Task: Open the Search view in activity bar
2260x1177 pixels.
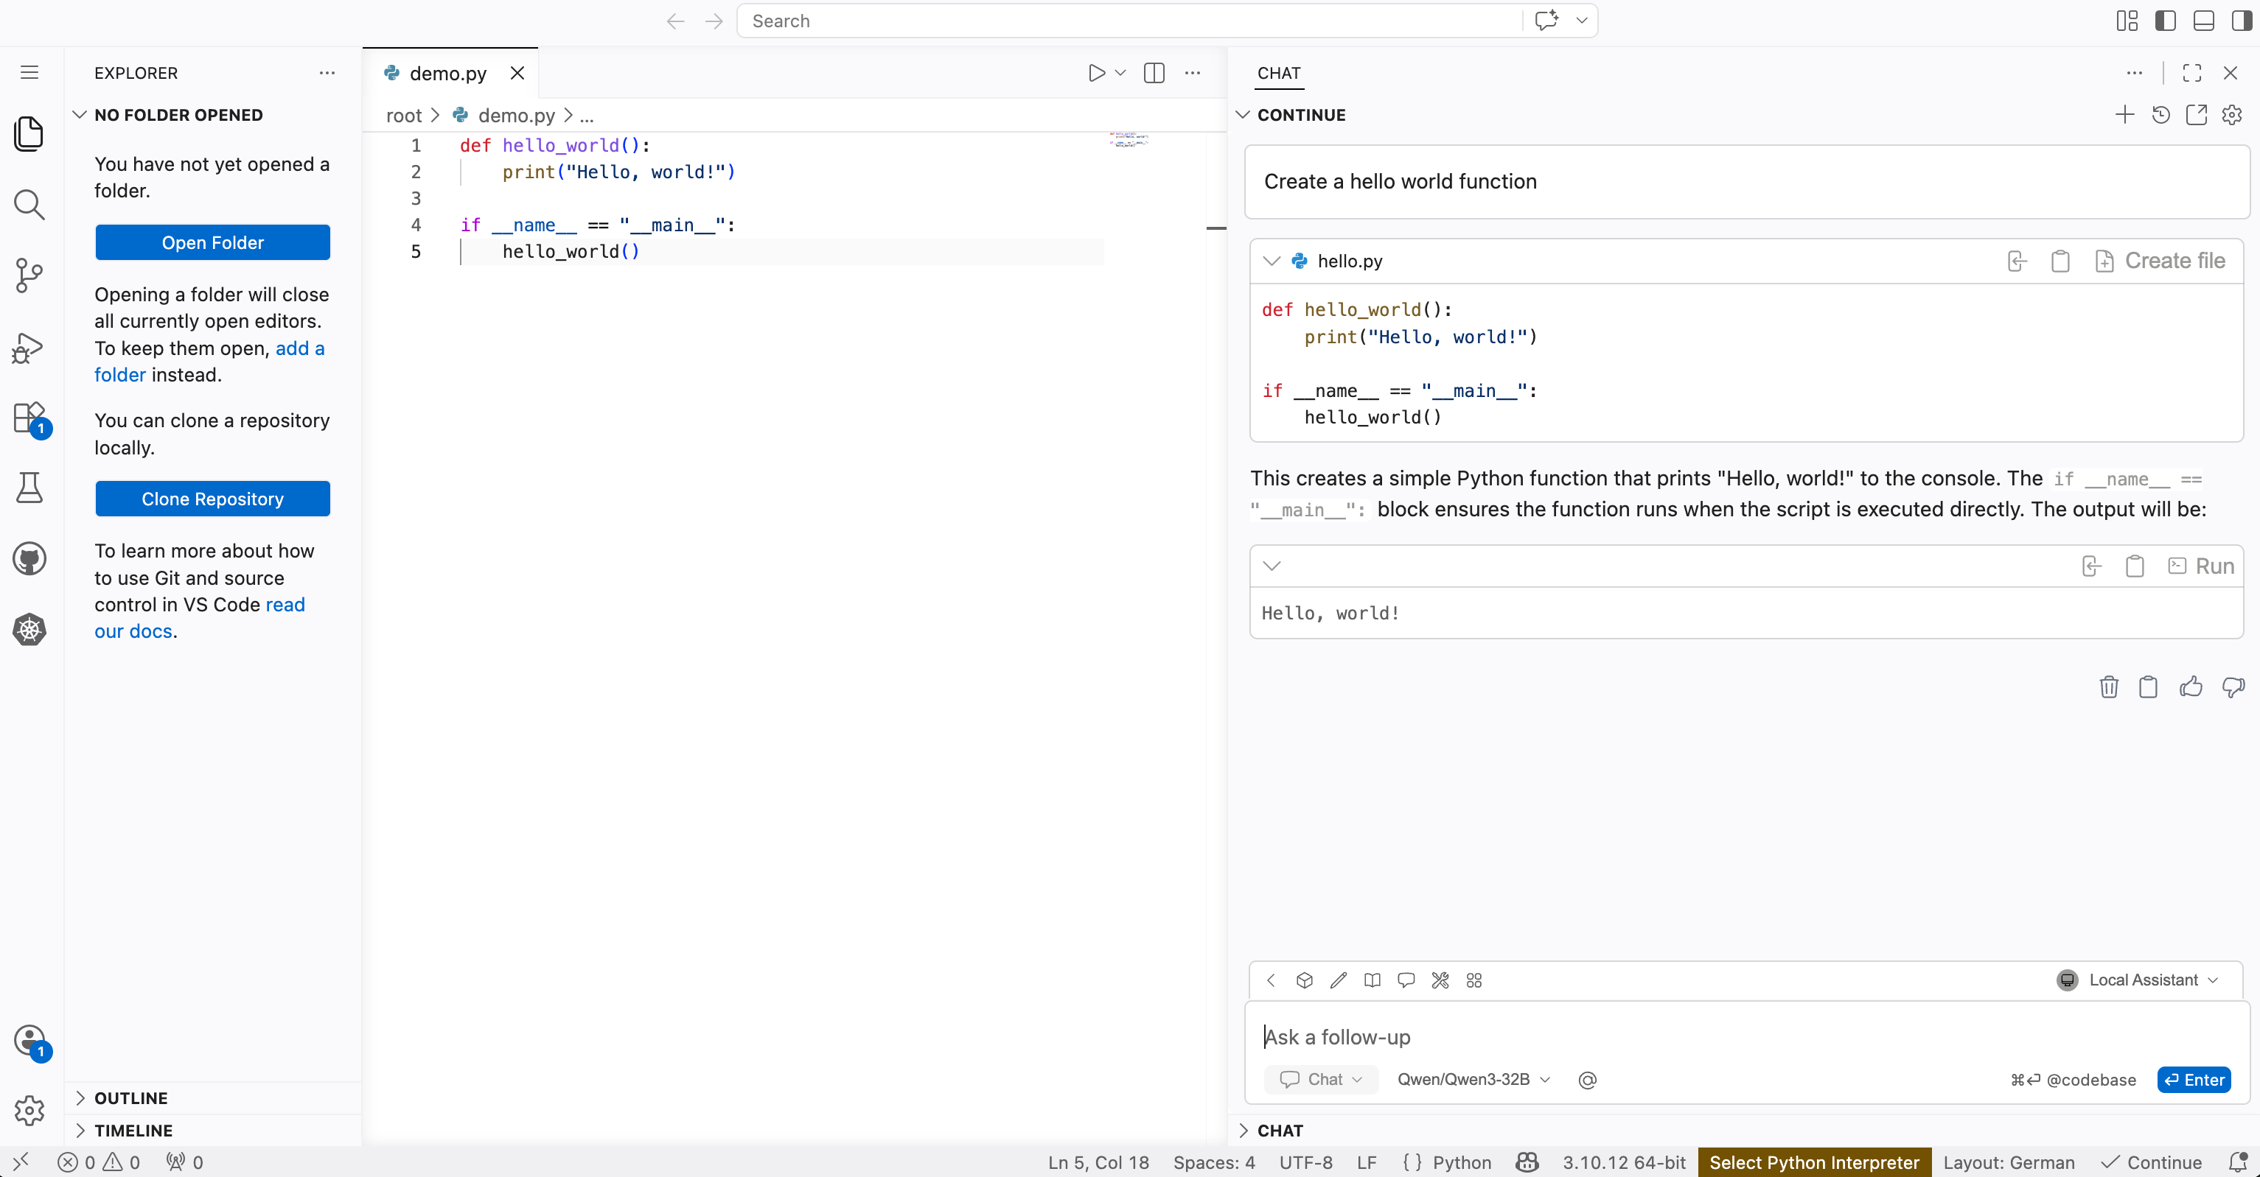Action: [29, 204]
